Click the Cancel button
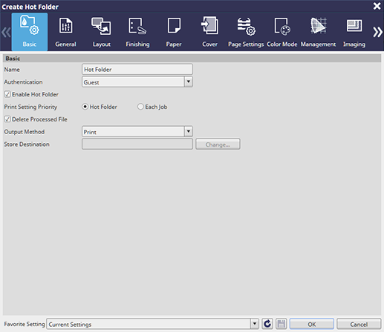Screen dimensions: 384x332 point(359,324)
